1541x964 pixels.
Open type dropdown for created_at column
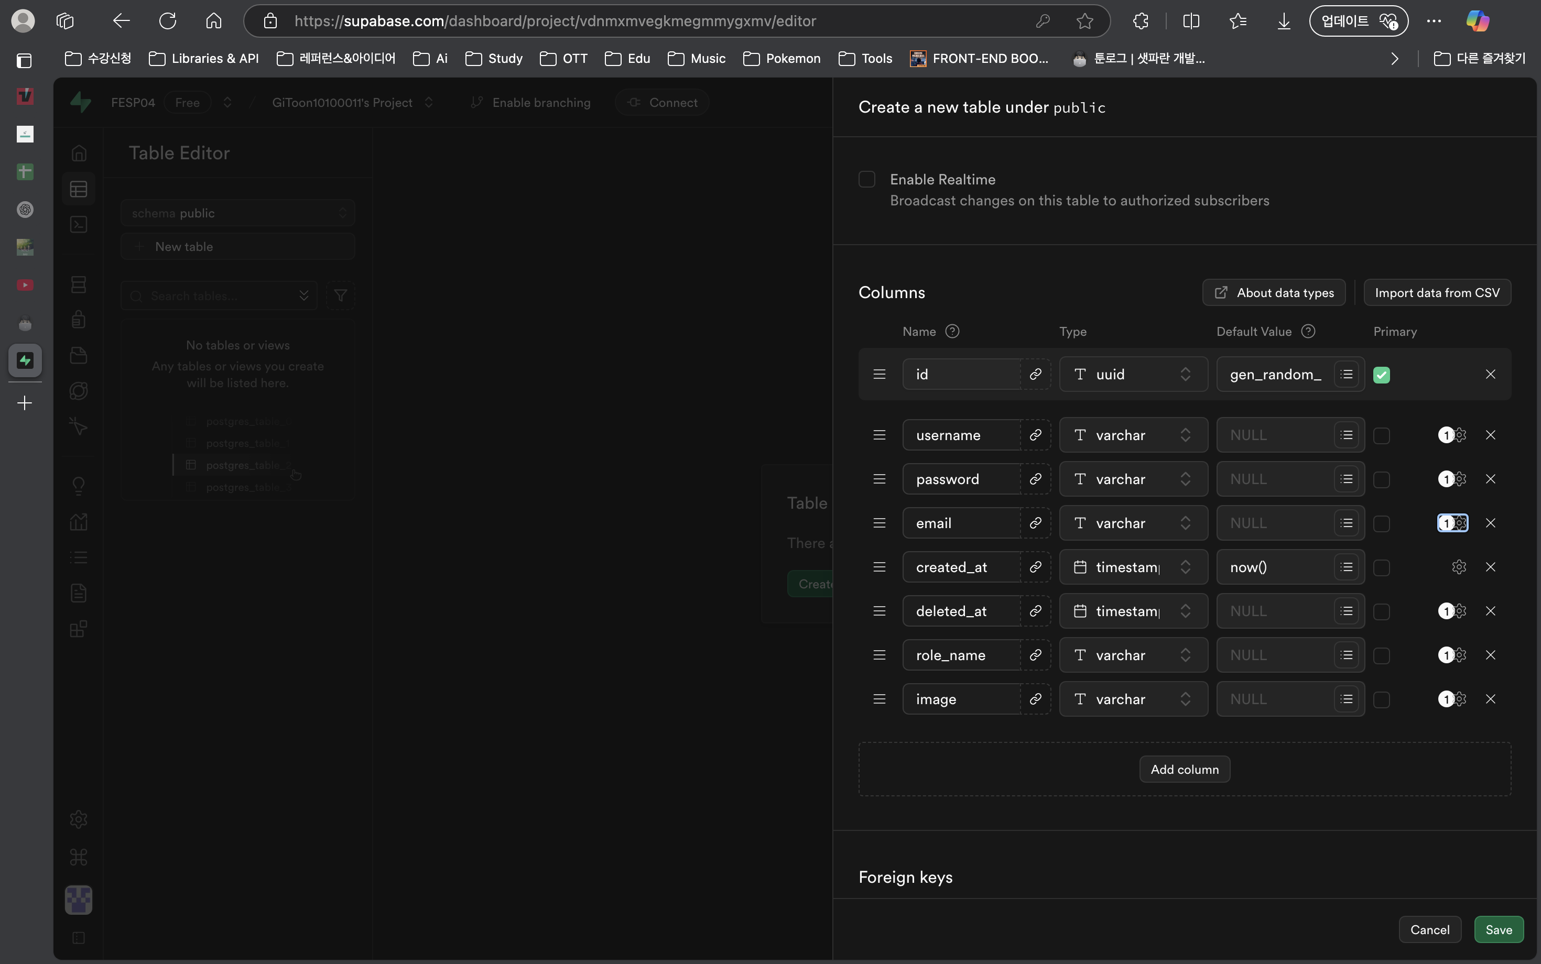click(1133, 567)
